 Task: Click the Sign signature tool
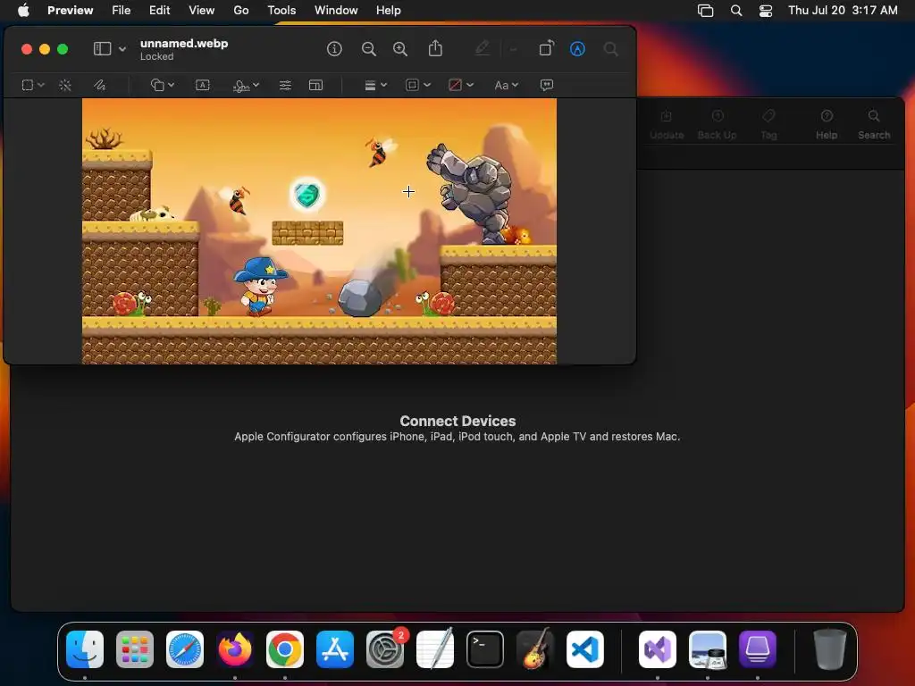pos(241,86)
